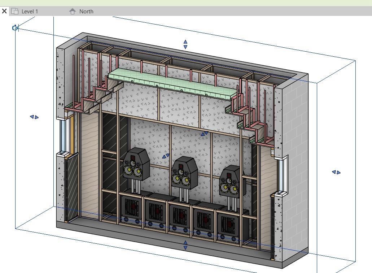
Task: Select the left section box grip arrows
Action: tap(34, 117)
